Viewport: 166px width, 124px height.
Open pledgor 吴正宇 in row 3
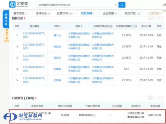pyautogui.click(x=57, y=58)
